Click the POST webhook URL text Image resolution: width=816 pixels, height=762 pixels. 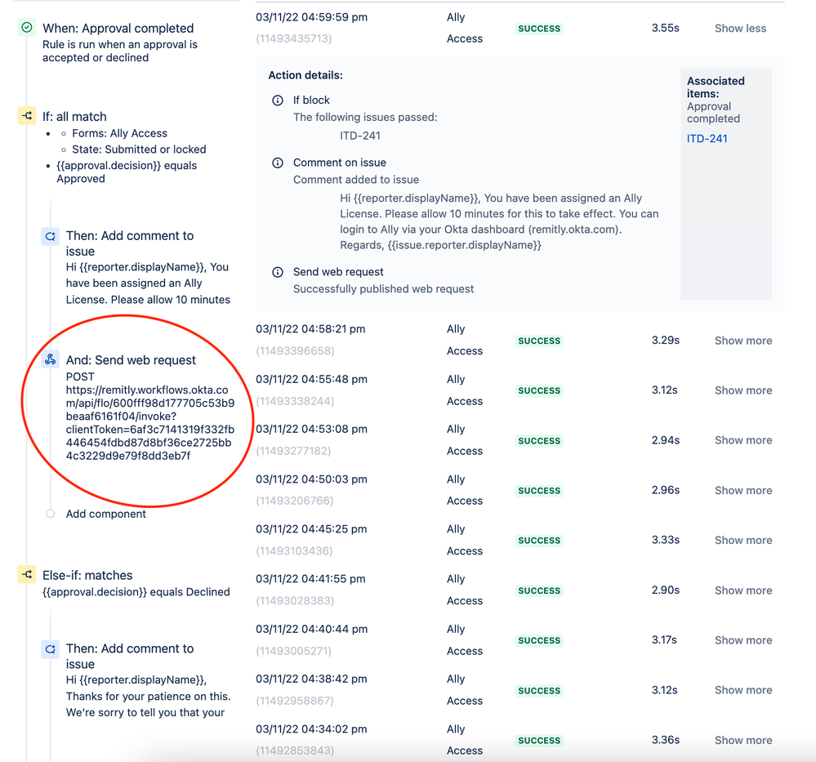(x=149, y=417)
